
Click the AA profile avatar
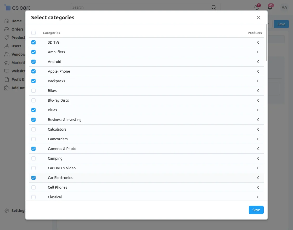[284, 7]
